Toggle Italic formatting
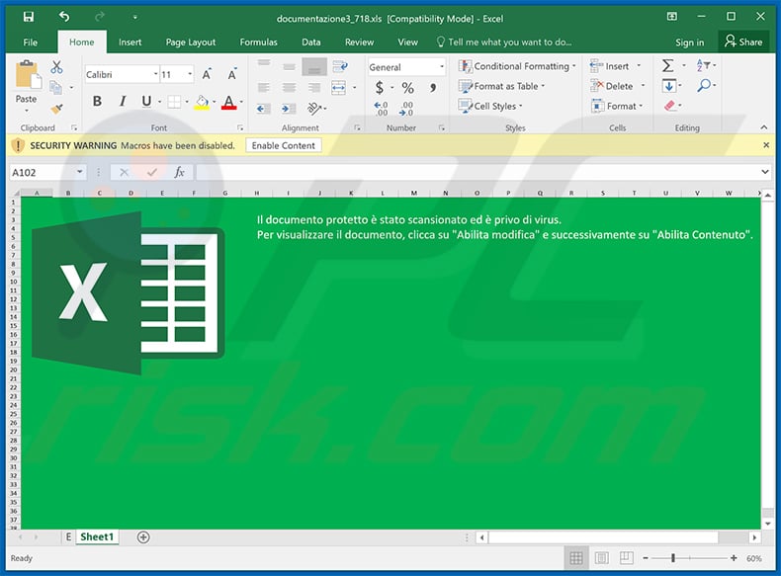This screenshot has width=781, height=576. pyautogui.click(x=123, y=102)
